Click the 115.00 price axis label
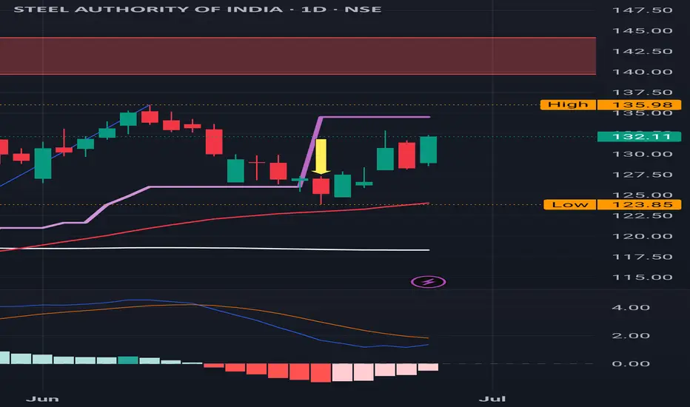This screenshot has width=690, height=407. (643, 277)
